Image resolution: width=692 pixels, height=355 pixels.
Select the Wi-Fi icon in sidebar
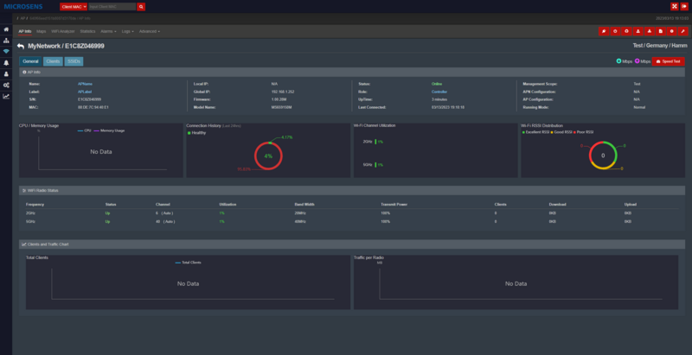(6, 52)
